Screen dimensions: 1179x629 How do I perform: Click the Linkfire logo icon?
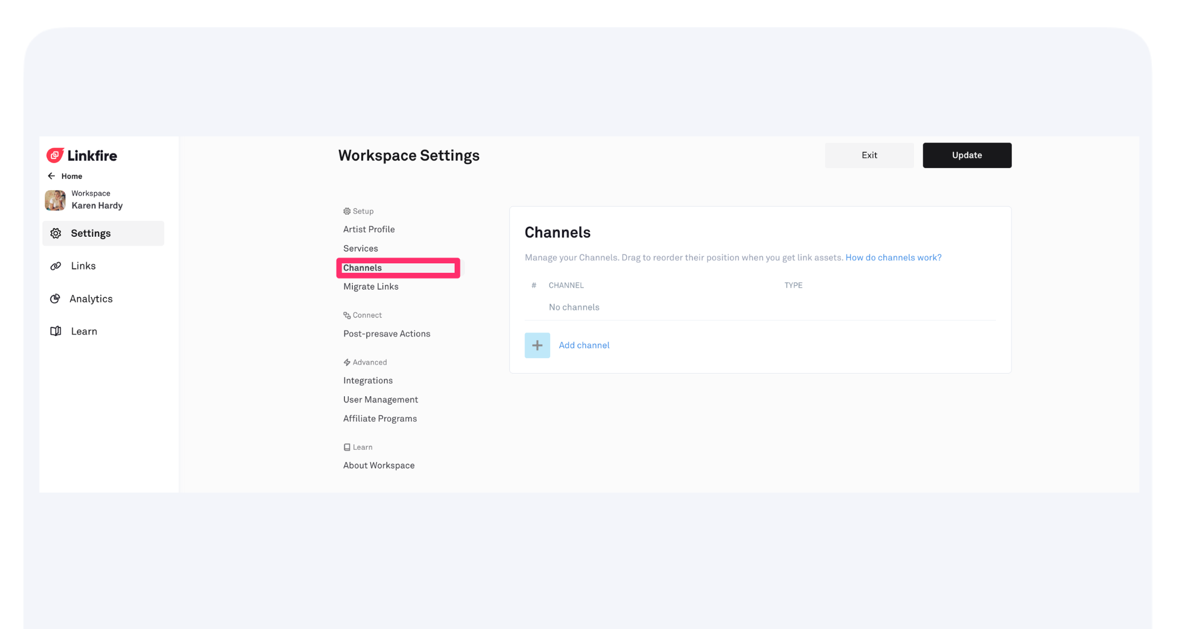click(55, 155)
